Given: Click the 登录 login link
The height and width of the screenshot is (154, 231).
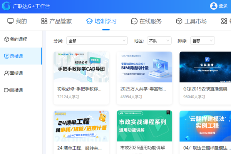Looking at the screenshot, I should point(223,6).
